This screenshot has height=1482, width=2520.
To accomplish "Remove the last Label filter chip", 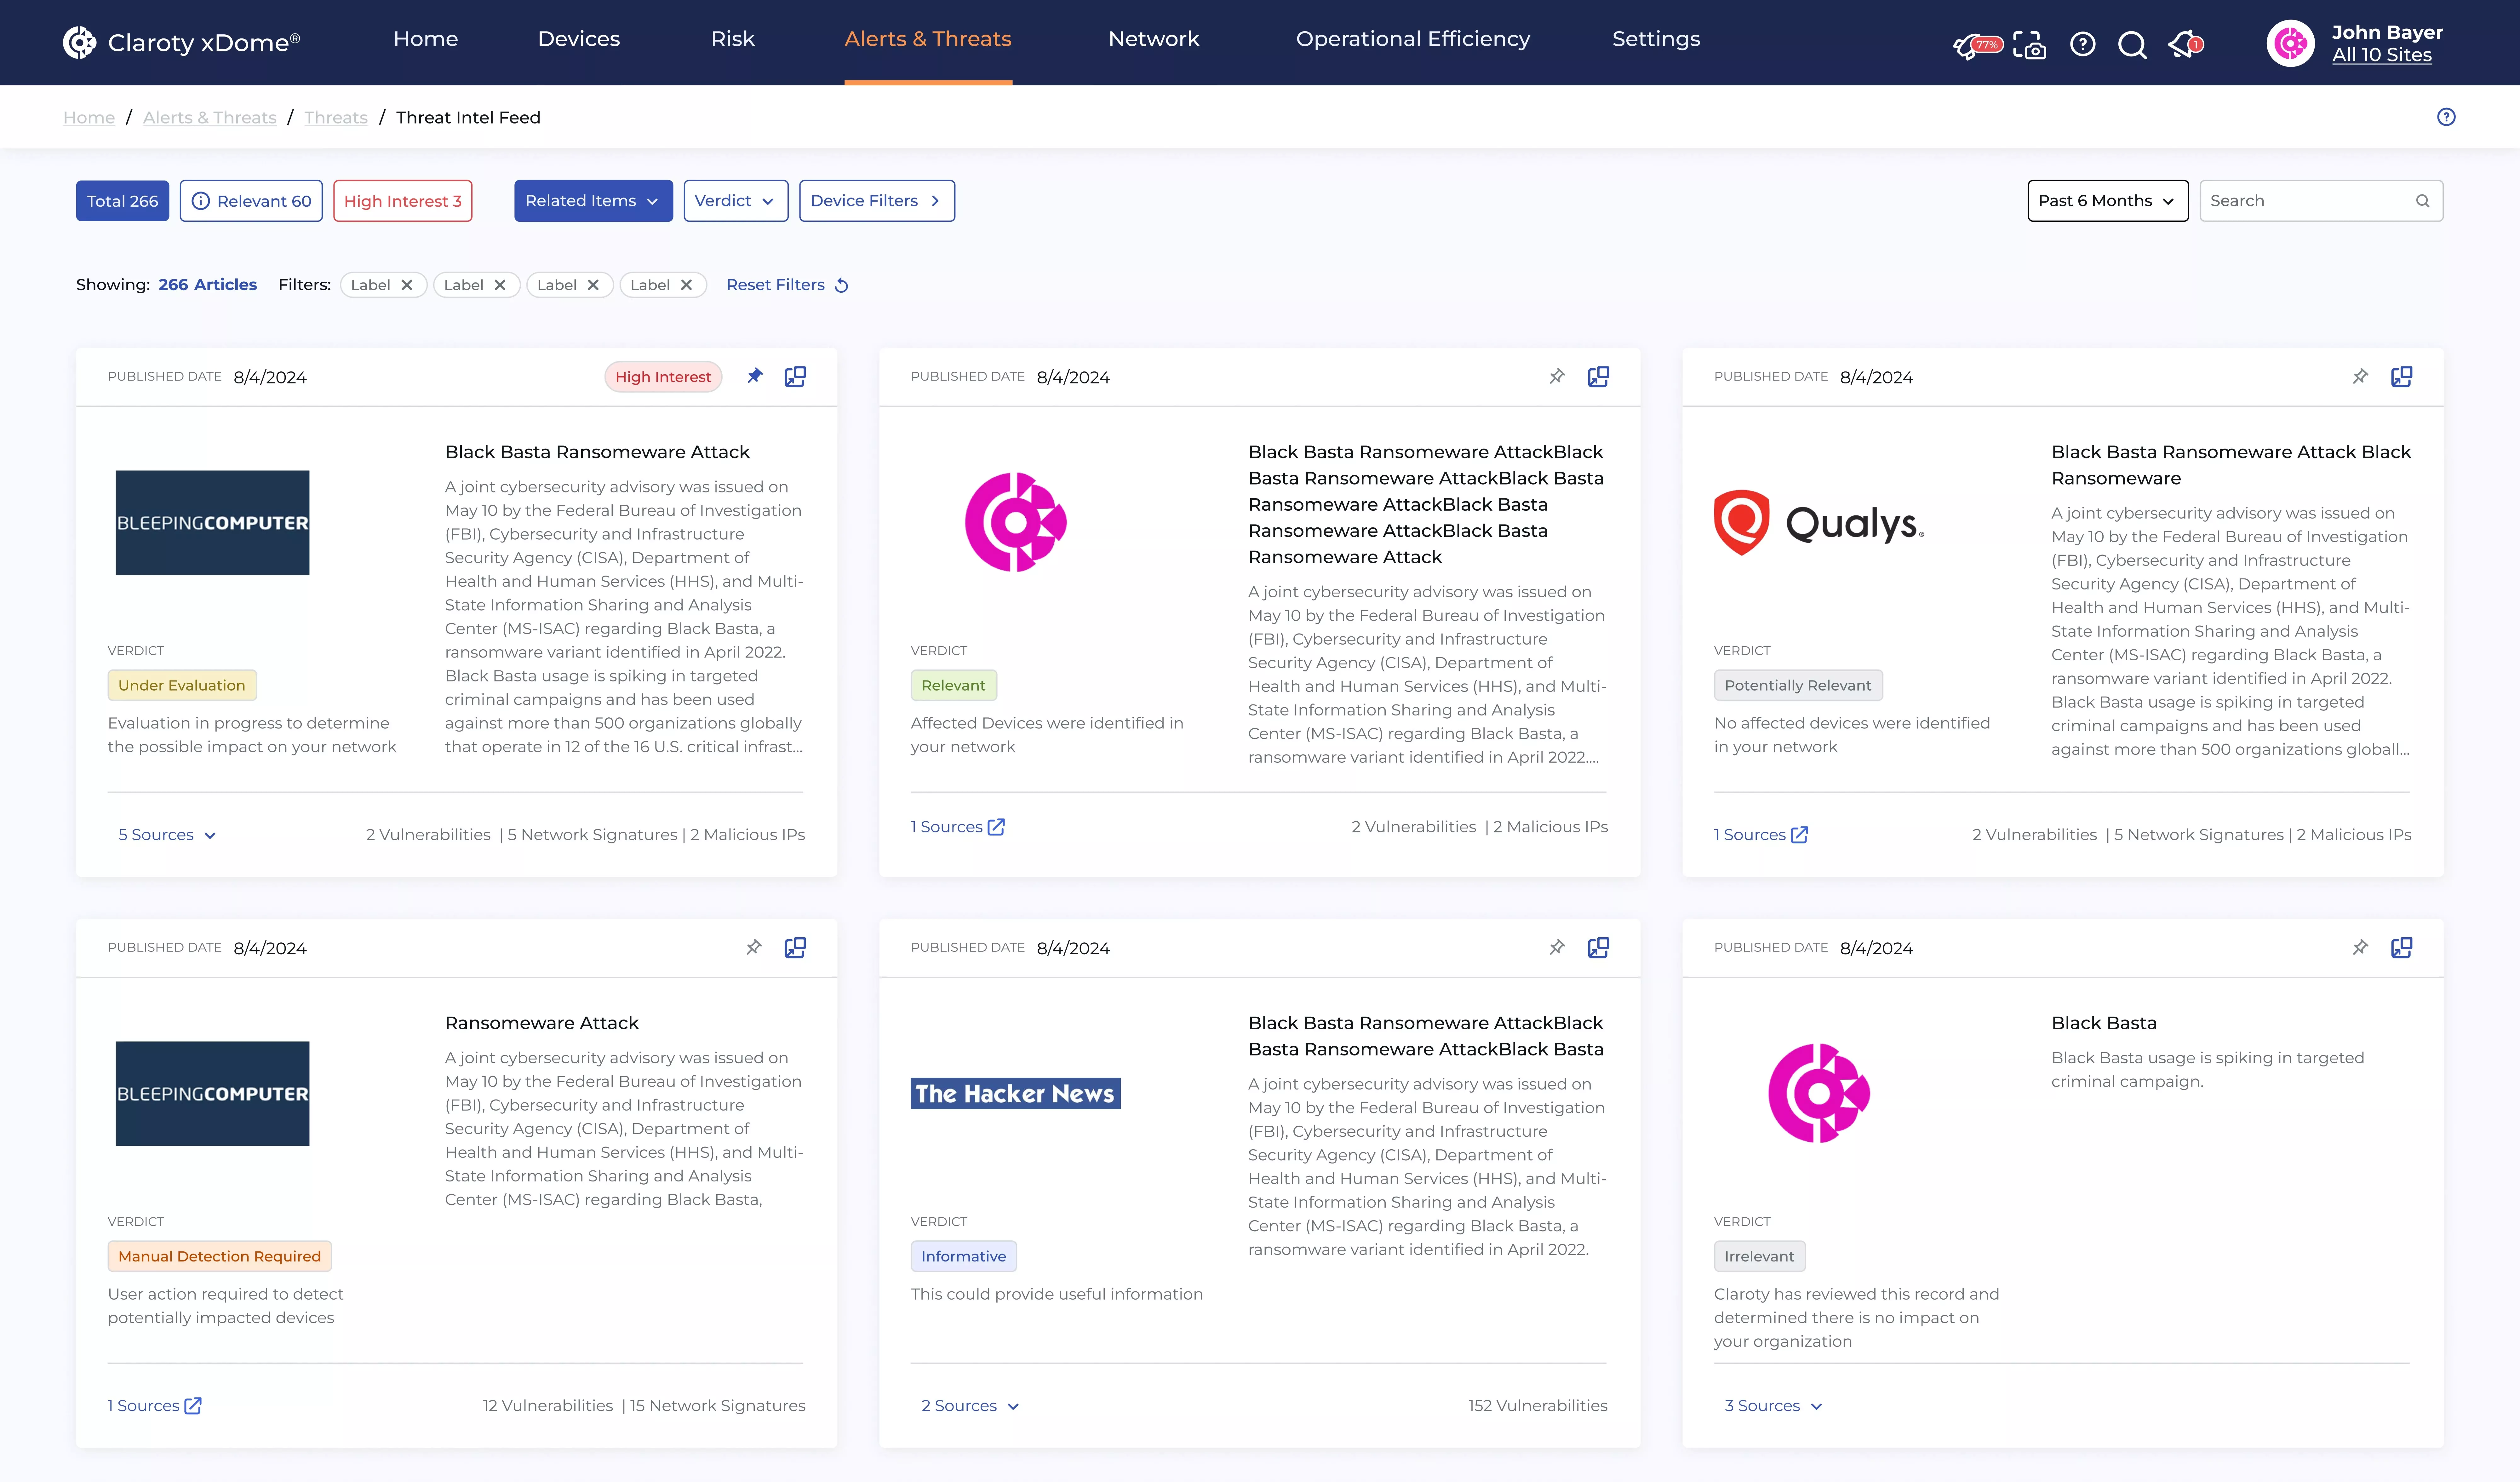I will coord(686,285).
